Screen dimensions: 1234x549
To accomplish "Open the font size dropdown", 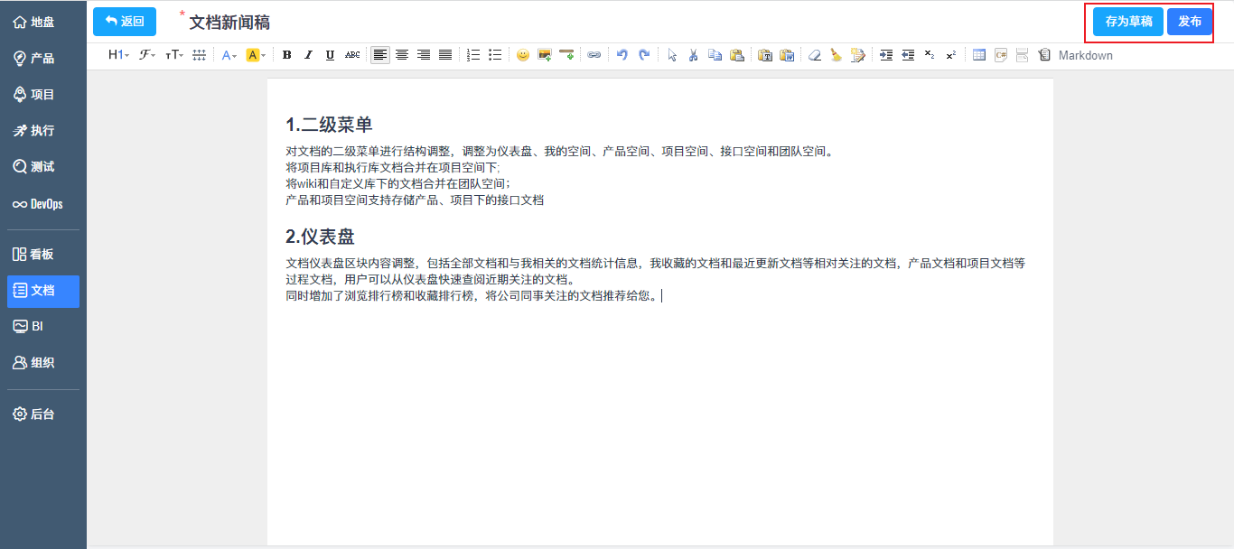I will pyautogui.click(x=173, y=54).
